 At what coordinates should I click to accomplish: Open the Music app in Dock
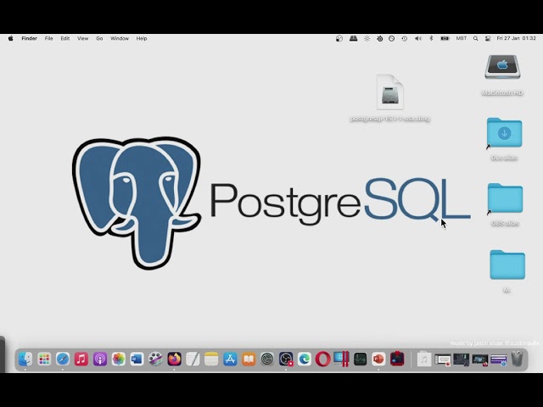(81, 359)
